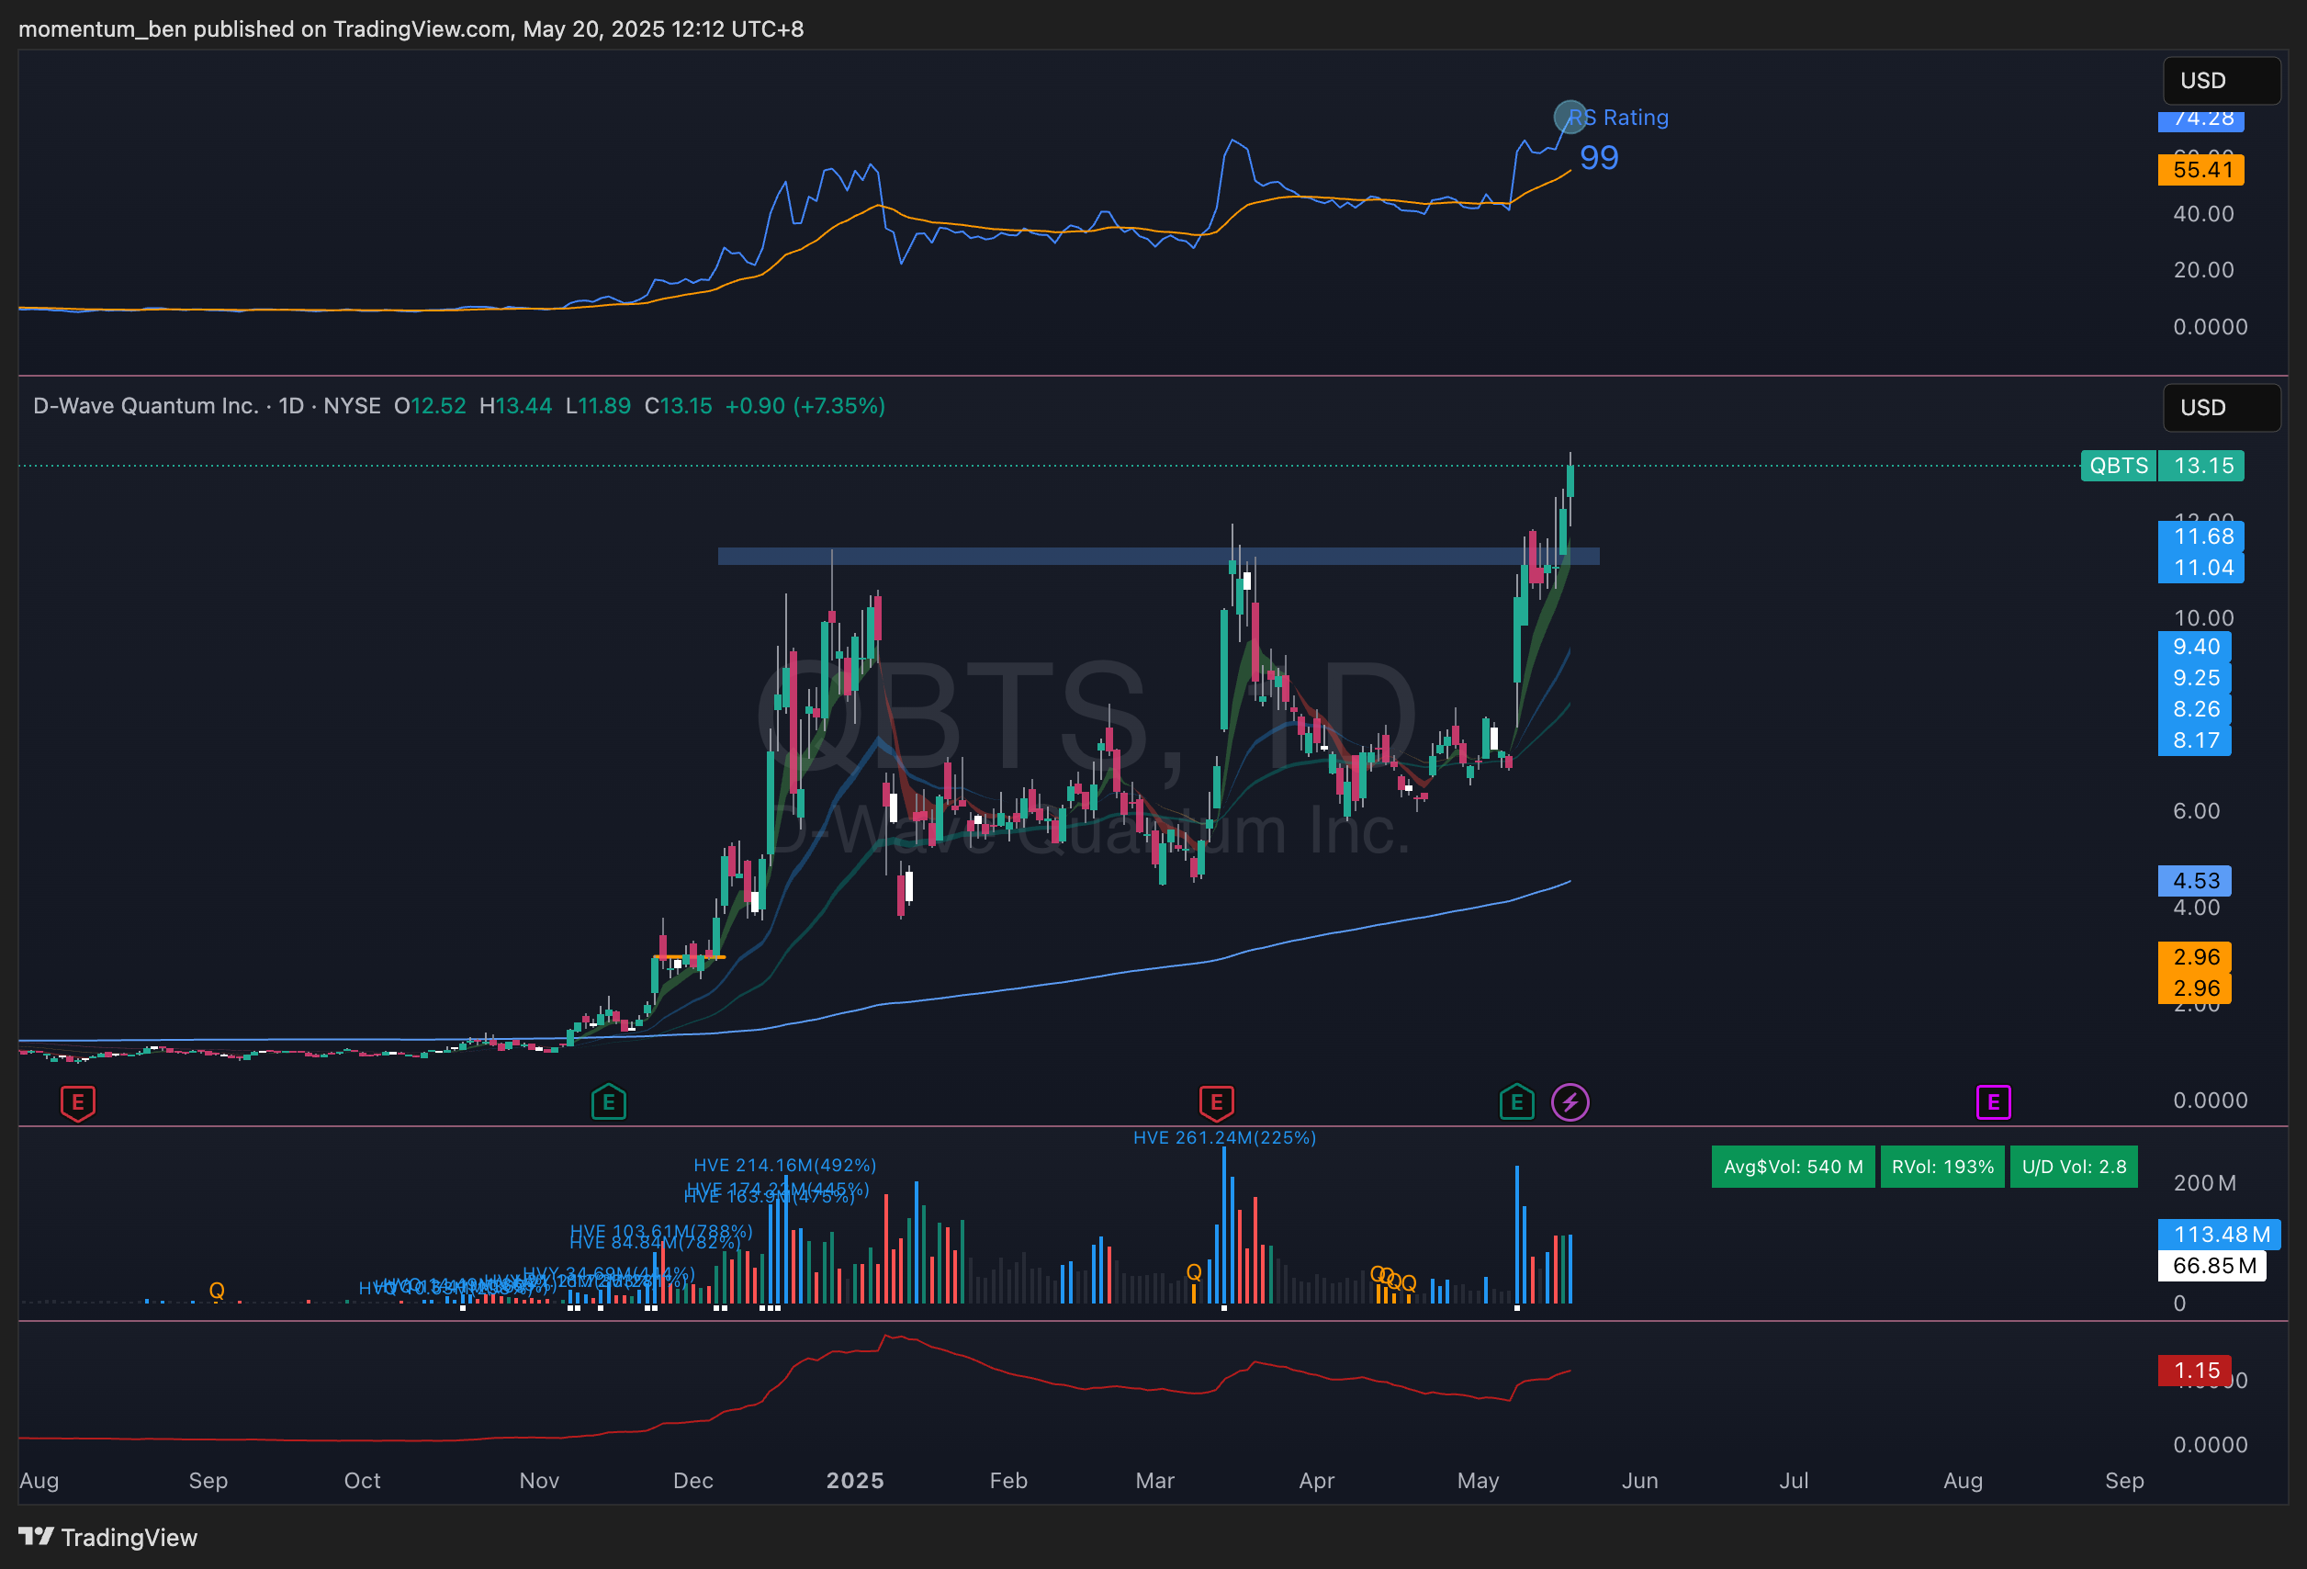Click the 2025 label on time axis
The width and height of the screenshot is (2307, 1569).
click(855, 1481)
